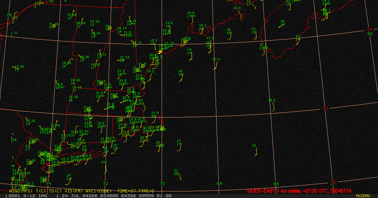Click the IMG entry in status bar
This screenshot has width=378, height=198.
(x=43, y=196)
